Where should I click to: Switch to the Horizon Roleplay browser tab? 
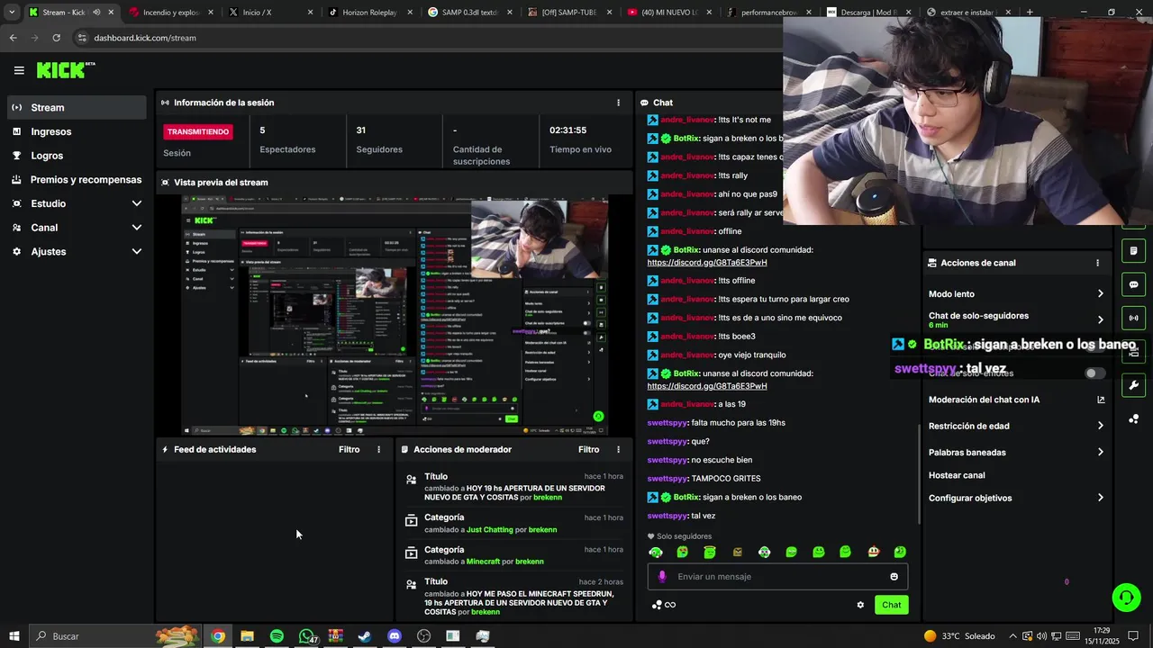click(x=369, y=13)
